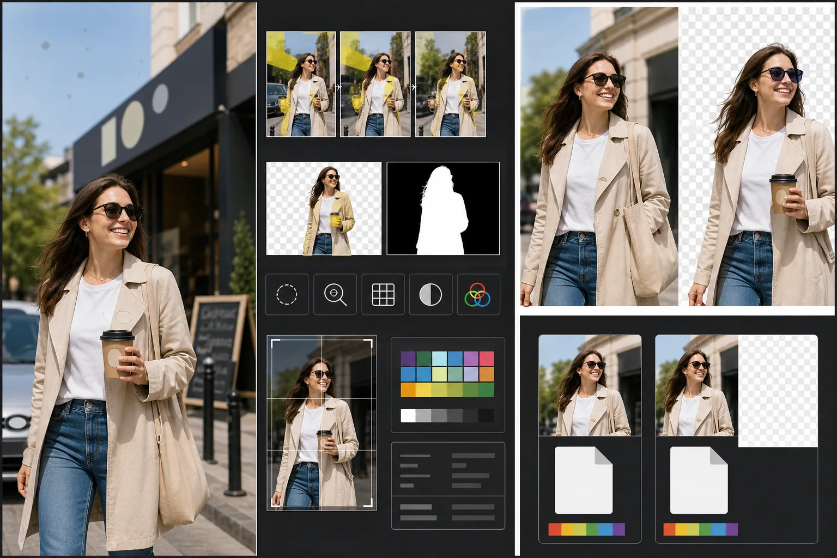This screenshot has width=837, height=558.
Task: Click the purple segment of the full-background export card's color strip
Action: point(619,529)
